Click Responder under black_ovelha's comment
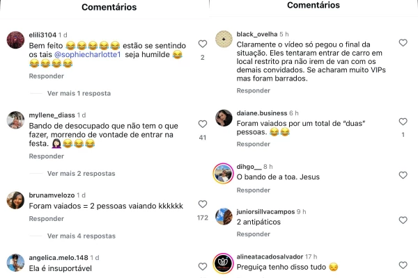The width and height of the screenshot is (418, 278). tap(254, 91)
